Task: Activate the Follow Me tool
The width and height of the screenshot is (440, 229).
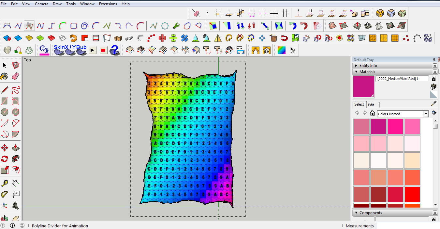Action: pos(15,159)
